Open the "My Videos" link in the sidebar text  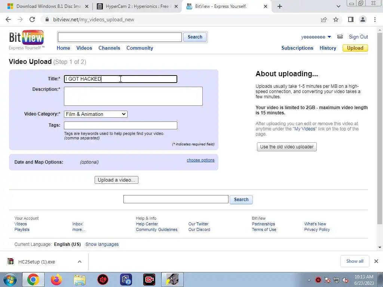(x=305, y=129)
